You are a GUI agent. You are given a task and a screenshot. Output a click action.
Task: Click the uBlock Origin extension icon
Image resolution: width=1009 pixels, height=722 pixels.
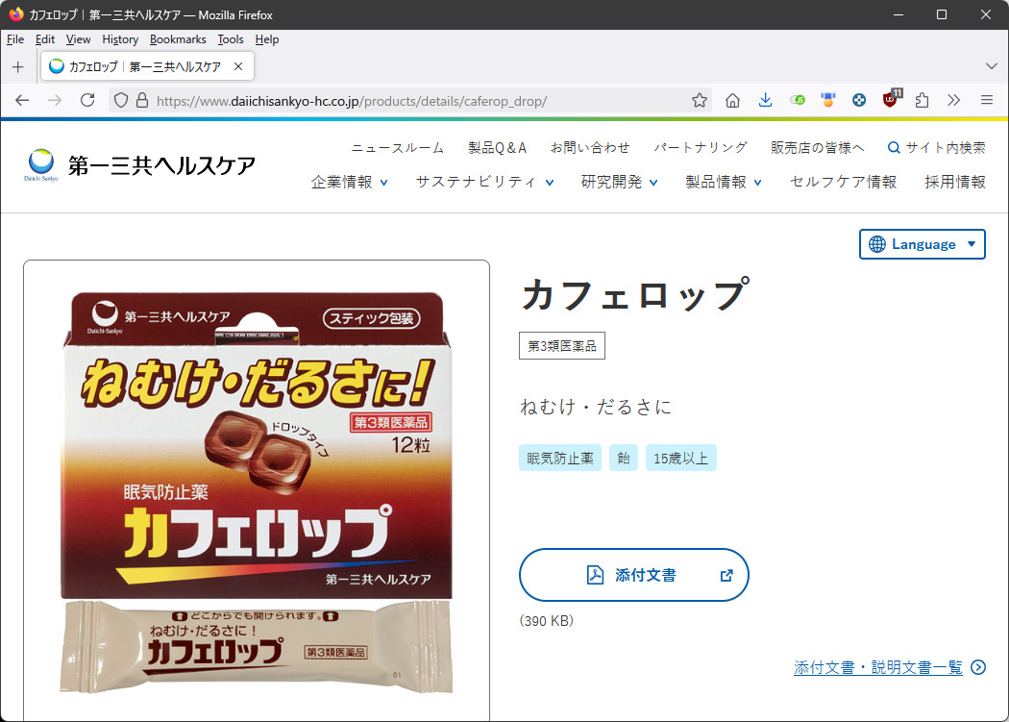click(891, 100)
